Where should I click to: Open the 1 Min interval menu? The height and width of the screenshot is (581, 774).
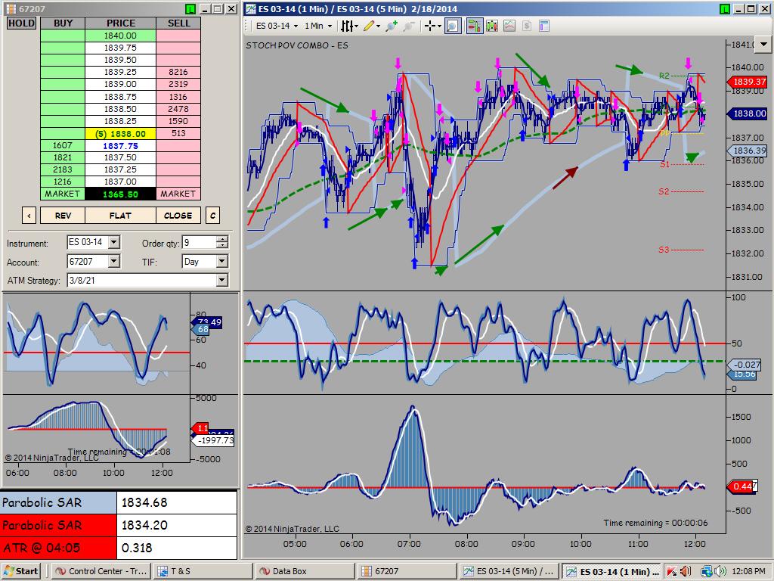point(318,26)
